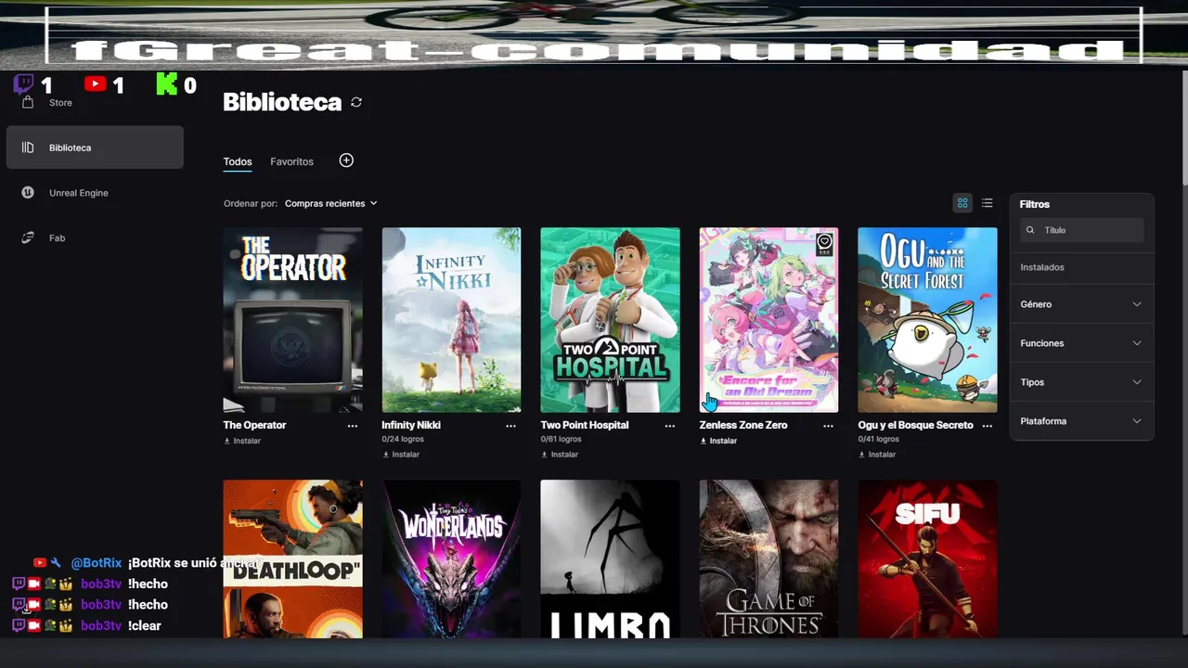Click '0/61 logros' under Two Point Hospital
Viewport: 1188px width, 668px height.
point(562,439)
